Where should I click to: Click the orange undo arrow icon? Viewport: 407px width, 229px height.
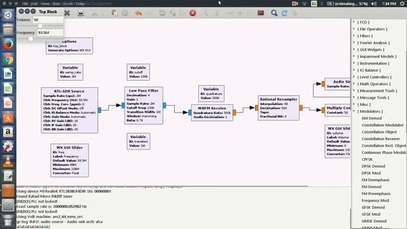pyautogui.click(x=139, y=13)
